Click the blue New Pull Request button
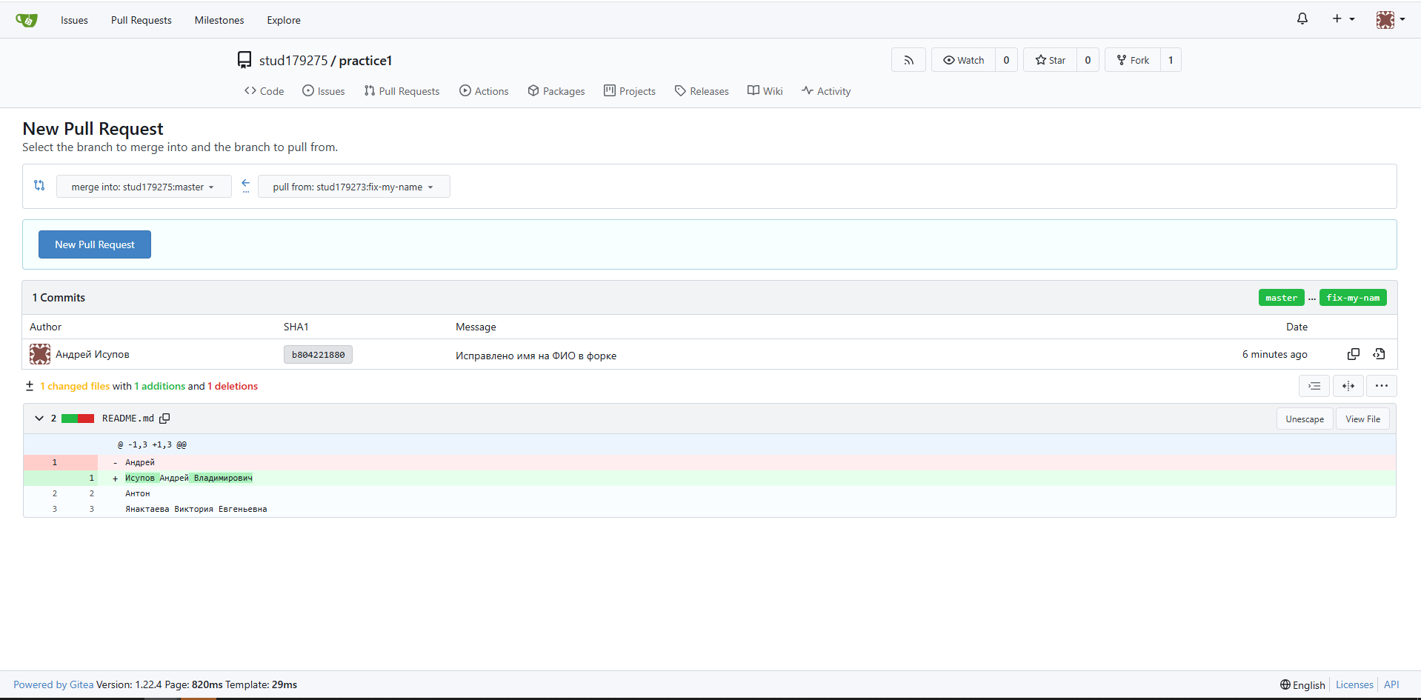The height and width of the screenshot is (700, 1421). tap(95, 244)
